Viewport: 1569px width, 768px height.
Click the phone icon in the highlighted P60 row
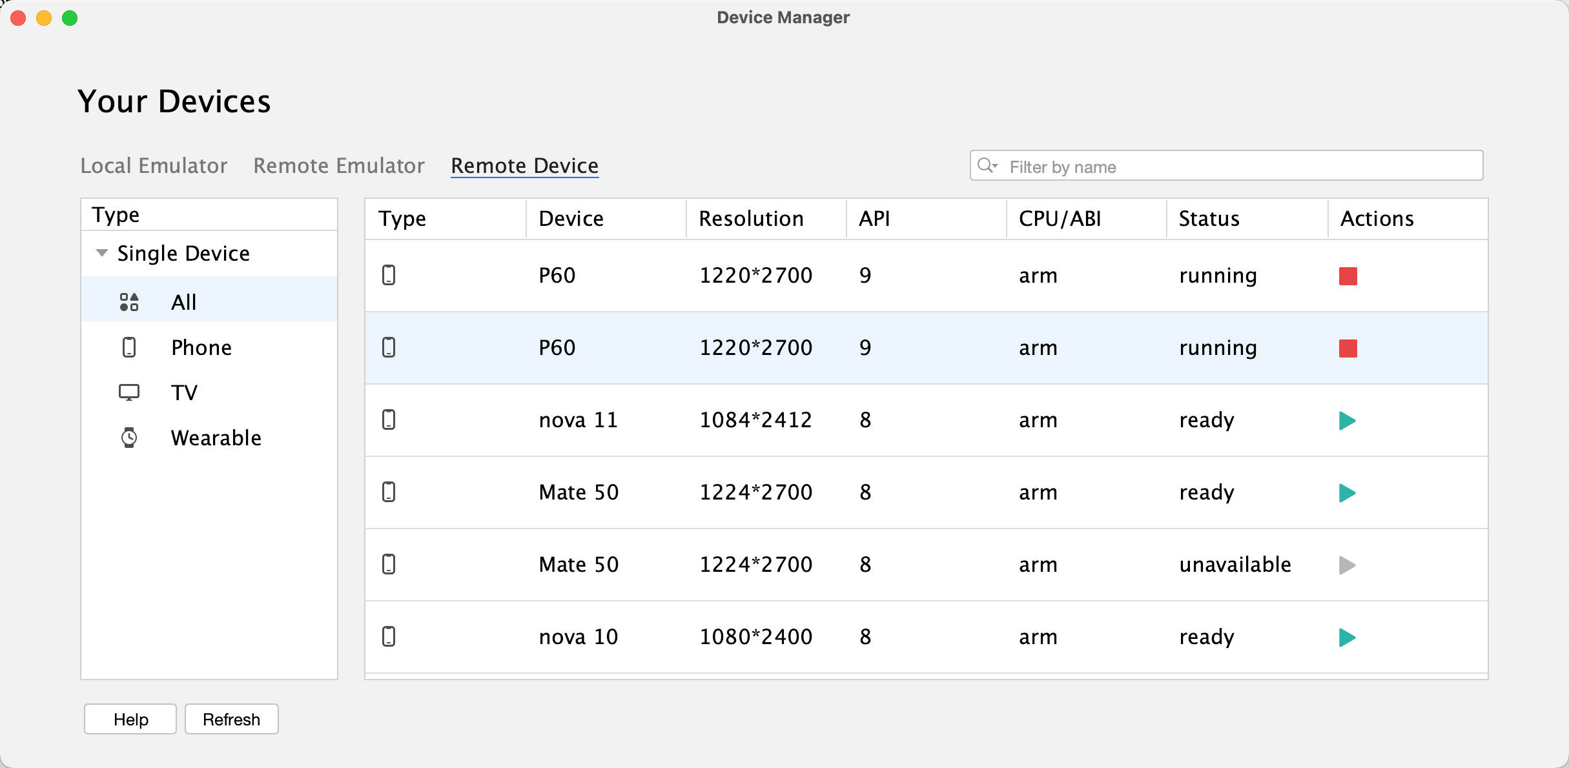coord(389,348)
